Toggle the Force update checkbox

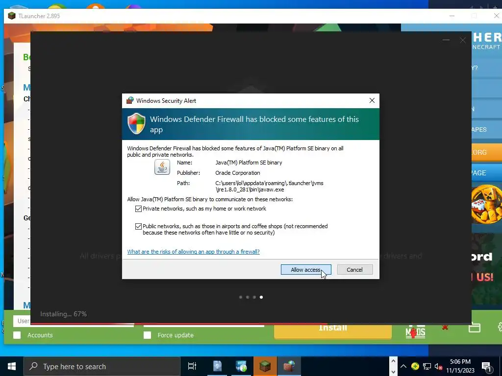click(x=147, y=335)
